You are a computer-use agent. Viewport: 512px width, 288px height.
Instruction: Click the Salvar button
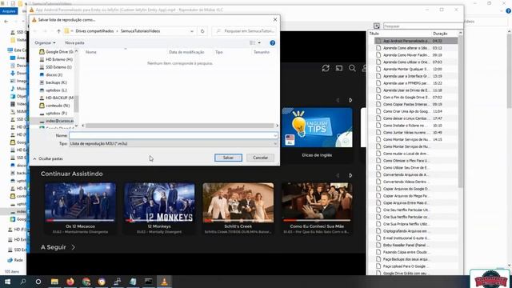(228, 158)
